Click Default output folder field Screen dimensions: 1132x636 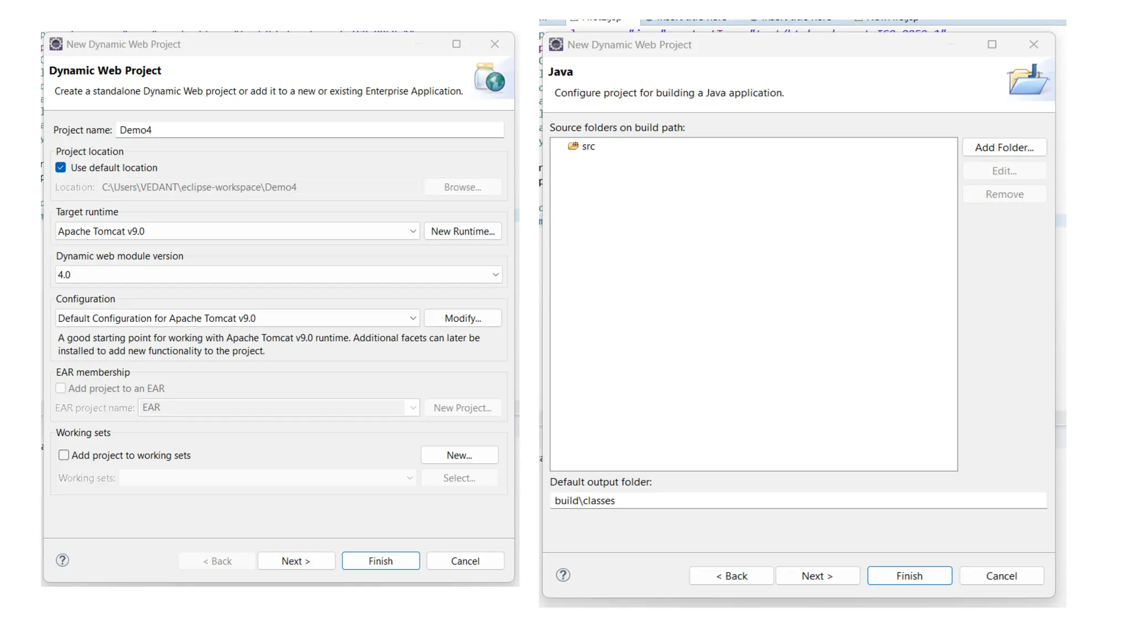pos(798,501)
